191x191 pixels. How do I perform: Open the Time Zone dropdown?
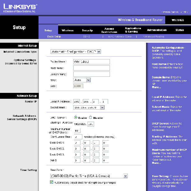89,176
